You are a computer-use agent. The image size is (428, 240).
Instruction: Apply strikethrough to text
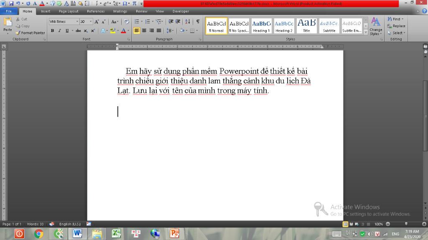(78, 31)
